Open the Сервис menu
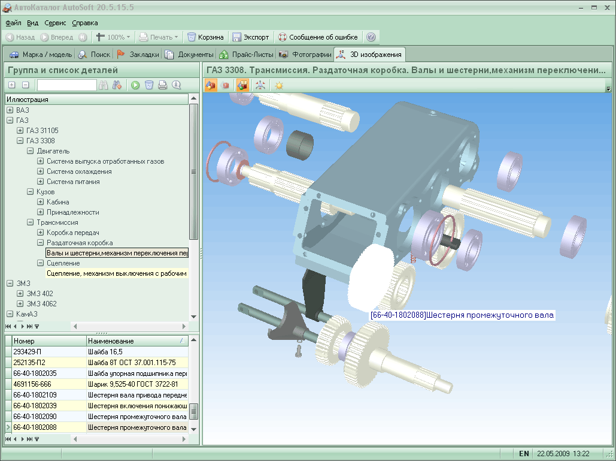Viewport: 616px width, 461px height. coord(55,23)
